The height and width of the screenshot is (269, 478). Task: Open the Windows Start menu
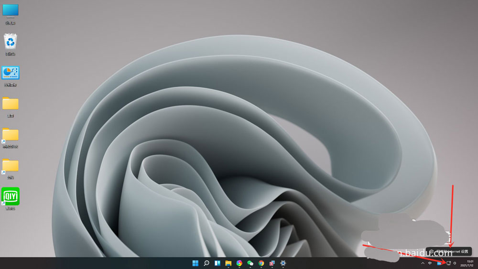click(x=196, y=263)
